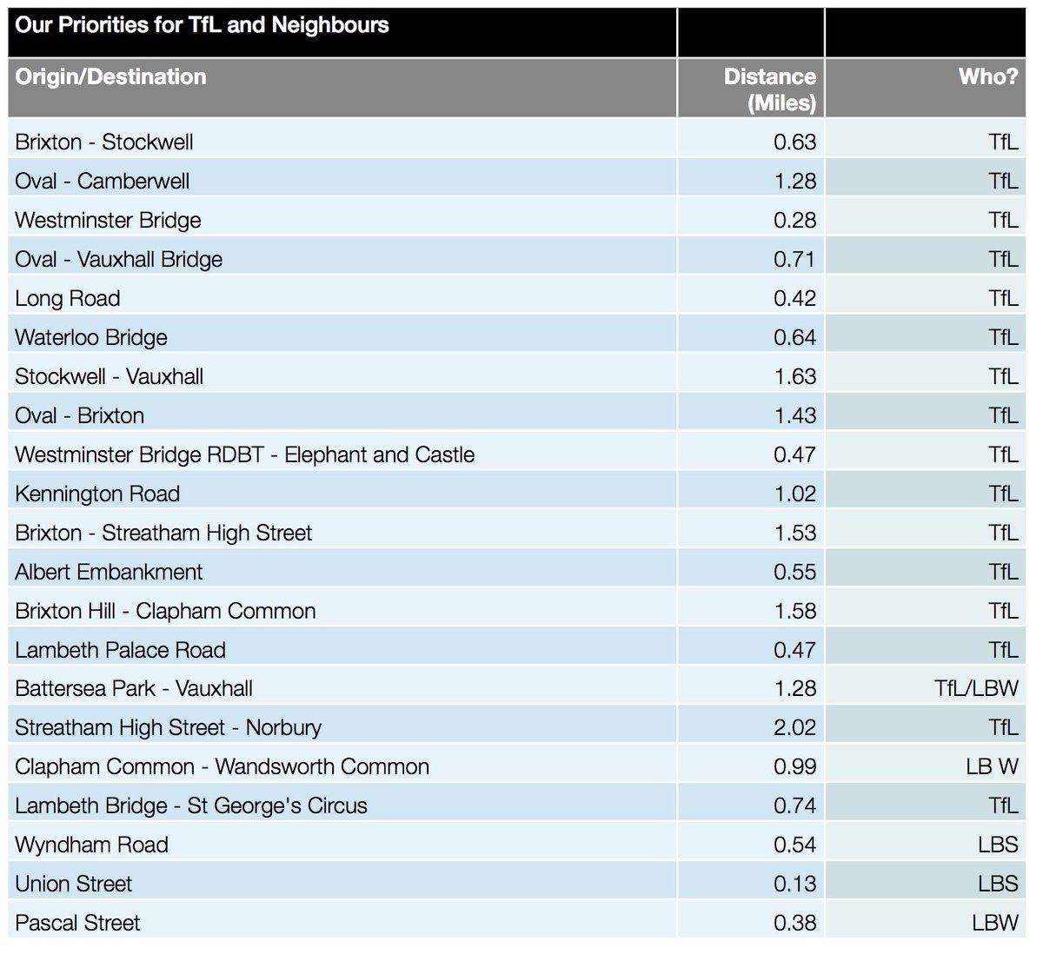The width and height of the screenshot is (1043, 968).
Task: Select the 0.13 distance for Union Street
Action: click(794, 884)
